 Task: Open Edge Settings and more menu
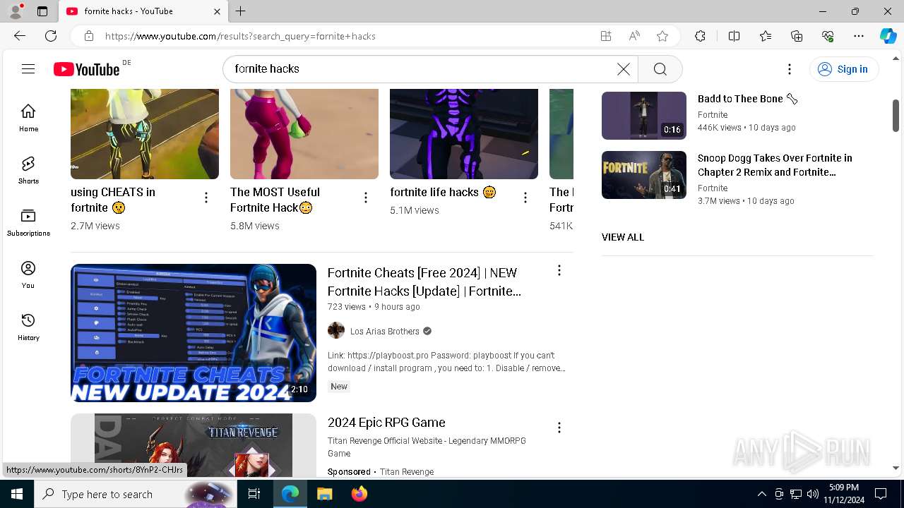point(859,36)
